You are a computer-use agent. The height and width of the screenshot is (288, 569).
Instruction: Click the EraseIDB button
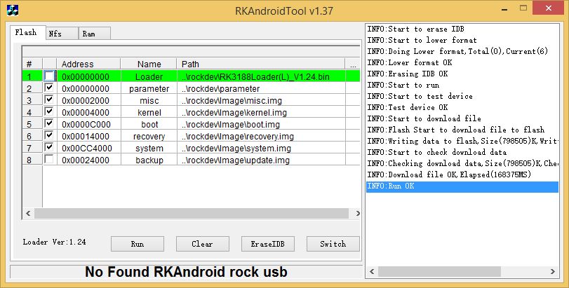tap(268, 244)
